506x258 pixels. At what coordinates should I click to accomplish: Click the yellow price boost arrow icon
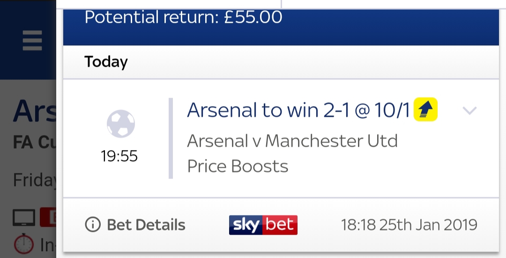425,109
